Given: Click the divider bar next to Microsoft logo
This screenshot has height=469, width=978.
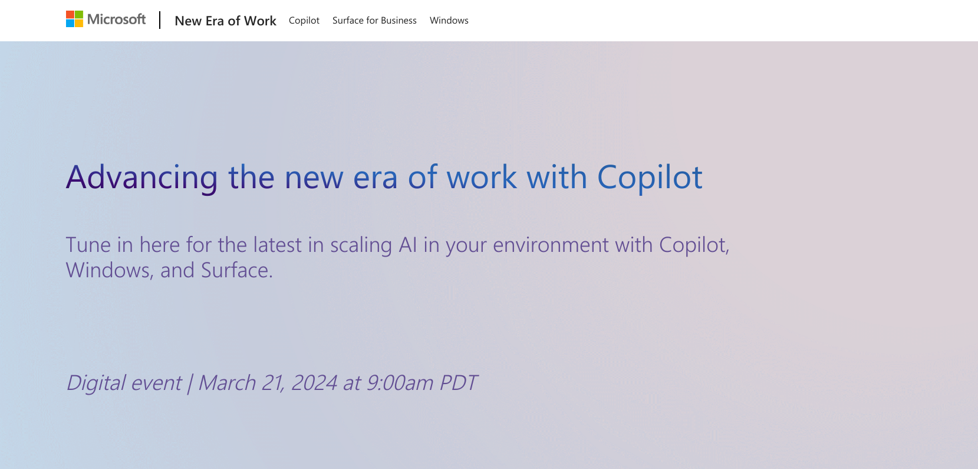Looking at the screenshot, I should tap(161, 19).
